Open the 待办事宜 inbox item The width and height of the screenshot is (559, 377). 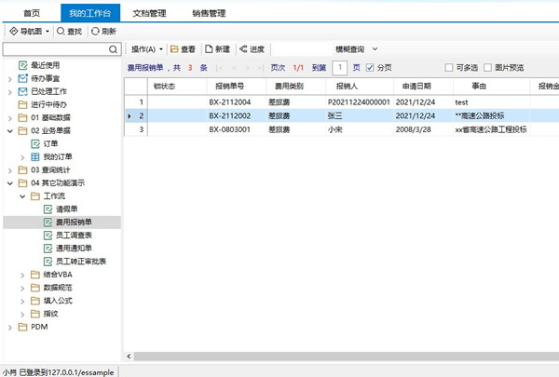click(24, 78)
